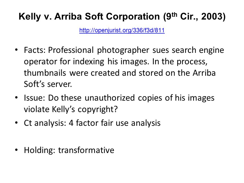Click the word 'transformative'
The height and width of the screenshot is (183, 244).
(86, 150)
